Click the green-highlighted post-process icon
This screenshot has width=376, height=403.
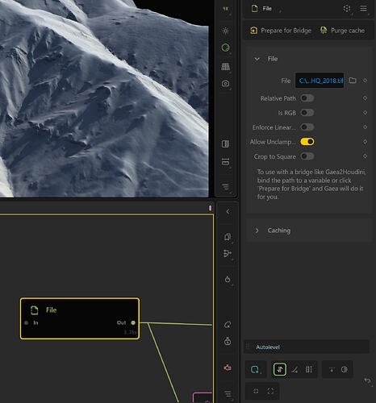280,369
